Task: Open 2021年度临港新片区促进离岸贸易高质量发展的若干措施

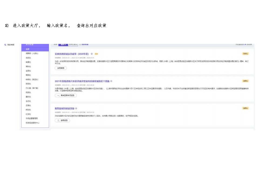Action: (x=82, y=81)
